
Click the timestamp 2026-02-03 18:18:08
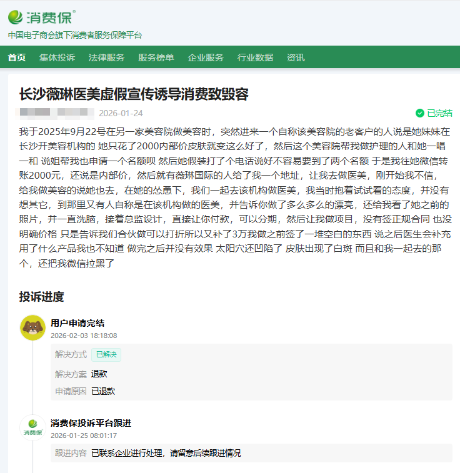tap(84, 336)
